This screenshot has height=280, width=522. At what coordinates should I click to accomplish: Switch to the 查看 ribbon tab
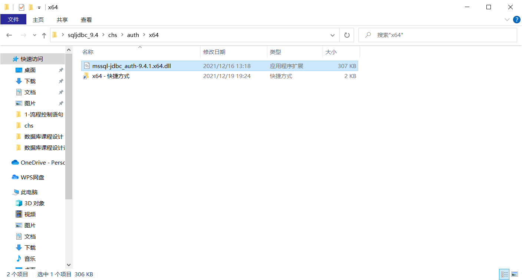coord(86,20)
